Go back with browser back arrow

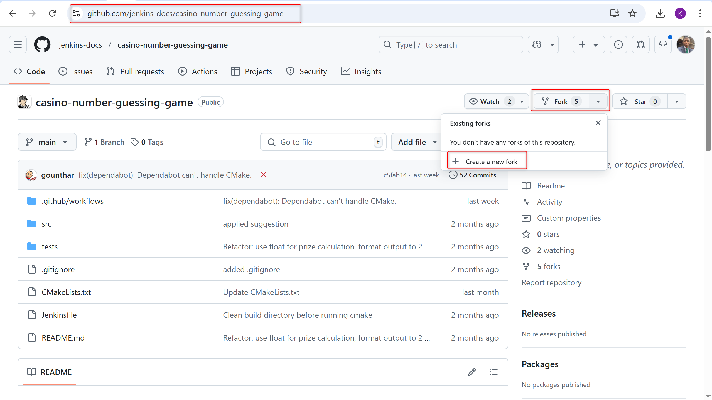pos(12,13)
